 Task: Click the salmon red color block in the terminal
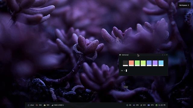(131, 63)
